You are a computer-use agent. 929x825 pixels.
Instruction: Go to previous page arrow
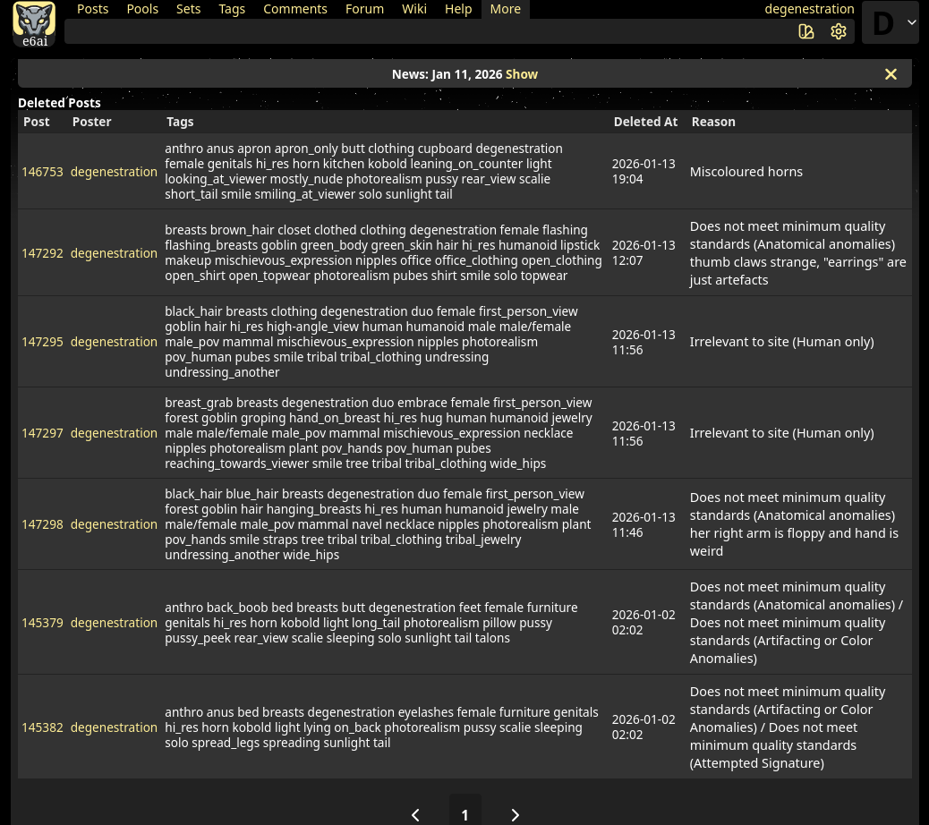(416, 815)
